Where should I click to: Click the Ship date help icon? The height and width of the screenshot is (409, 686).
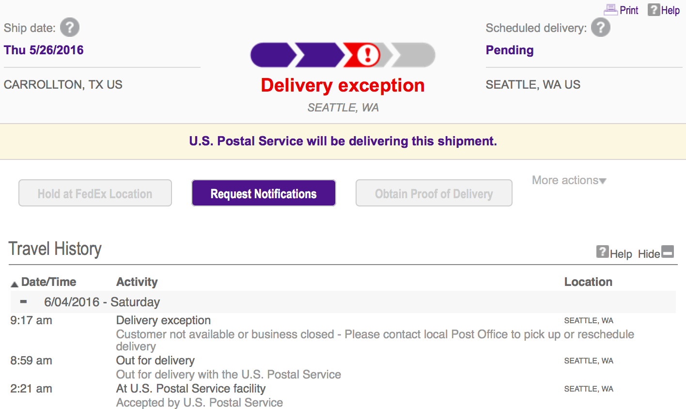pyautogui.click(x=70, y=28)
